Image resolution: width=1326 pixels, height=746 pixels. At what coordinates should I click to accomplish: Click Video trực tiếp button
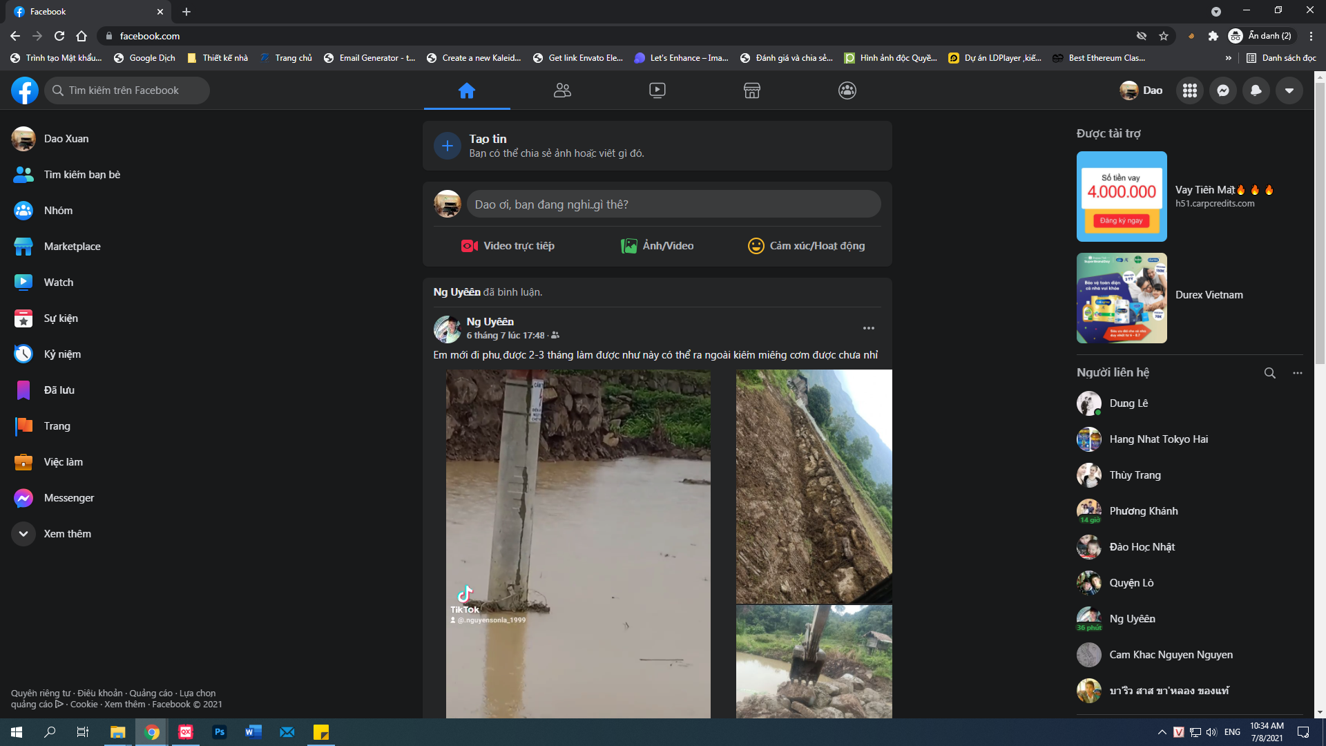tap(508, 246)
